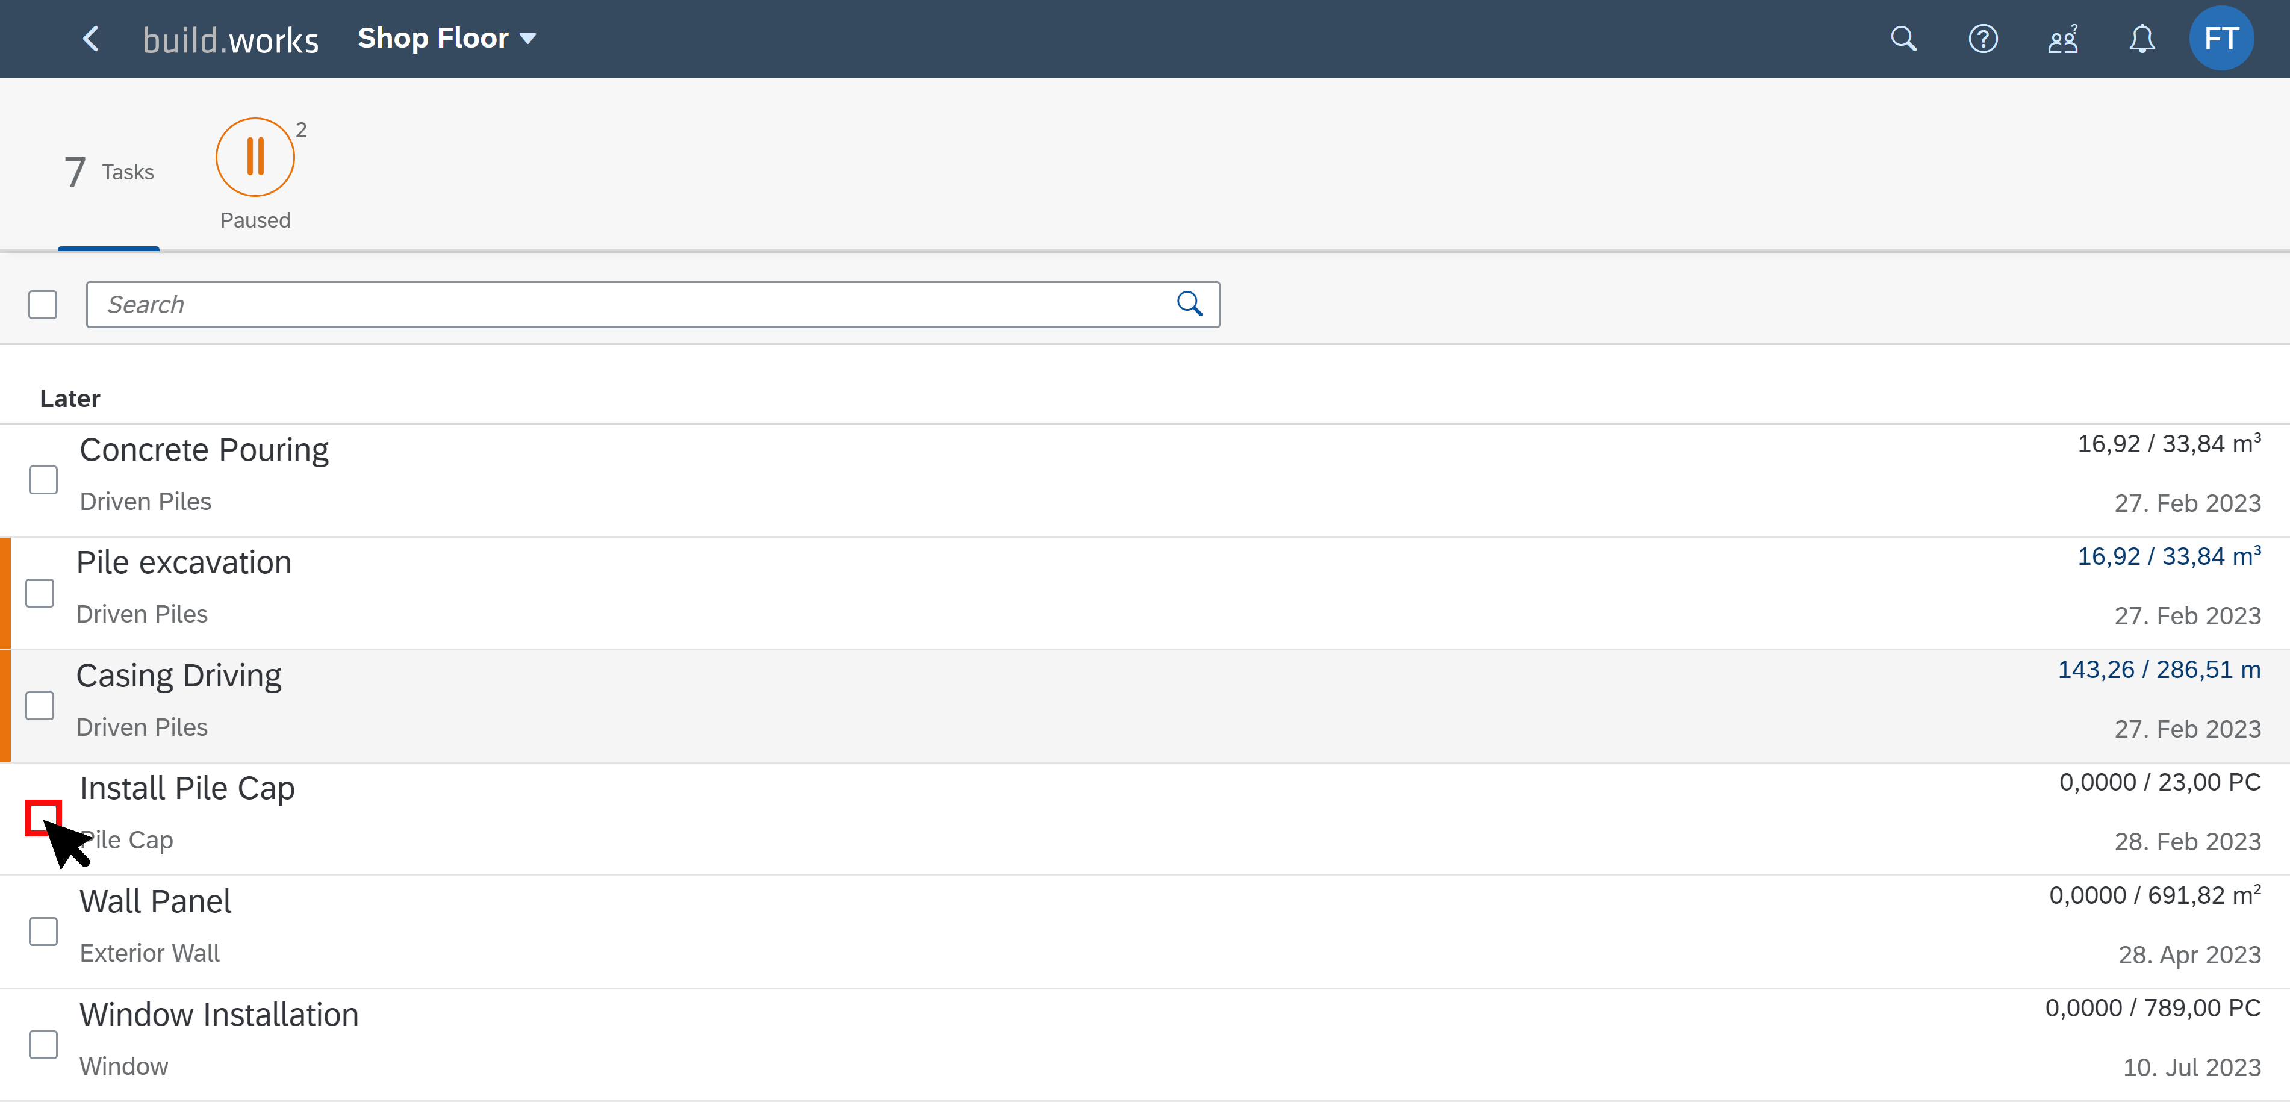The width and height of the screenshot is (2290, 1102).
Task: Open the help question mark icon
Action: (1984, 39)
